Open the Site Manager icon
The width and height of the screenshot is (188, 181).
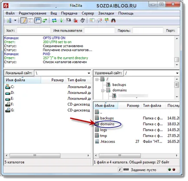click(9, 21)
